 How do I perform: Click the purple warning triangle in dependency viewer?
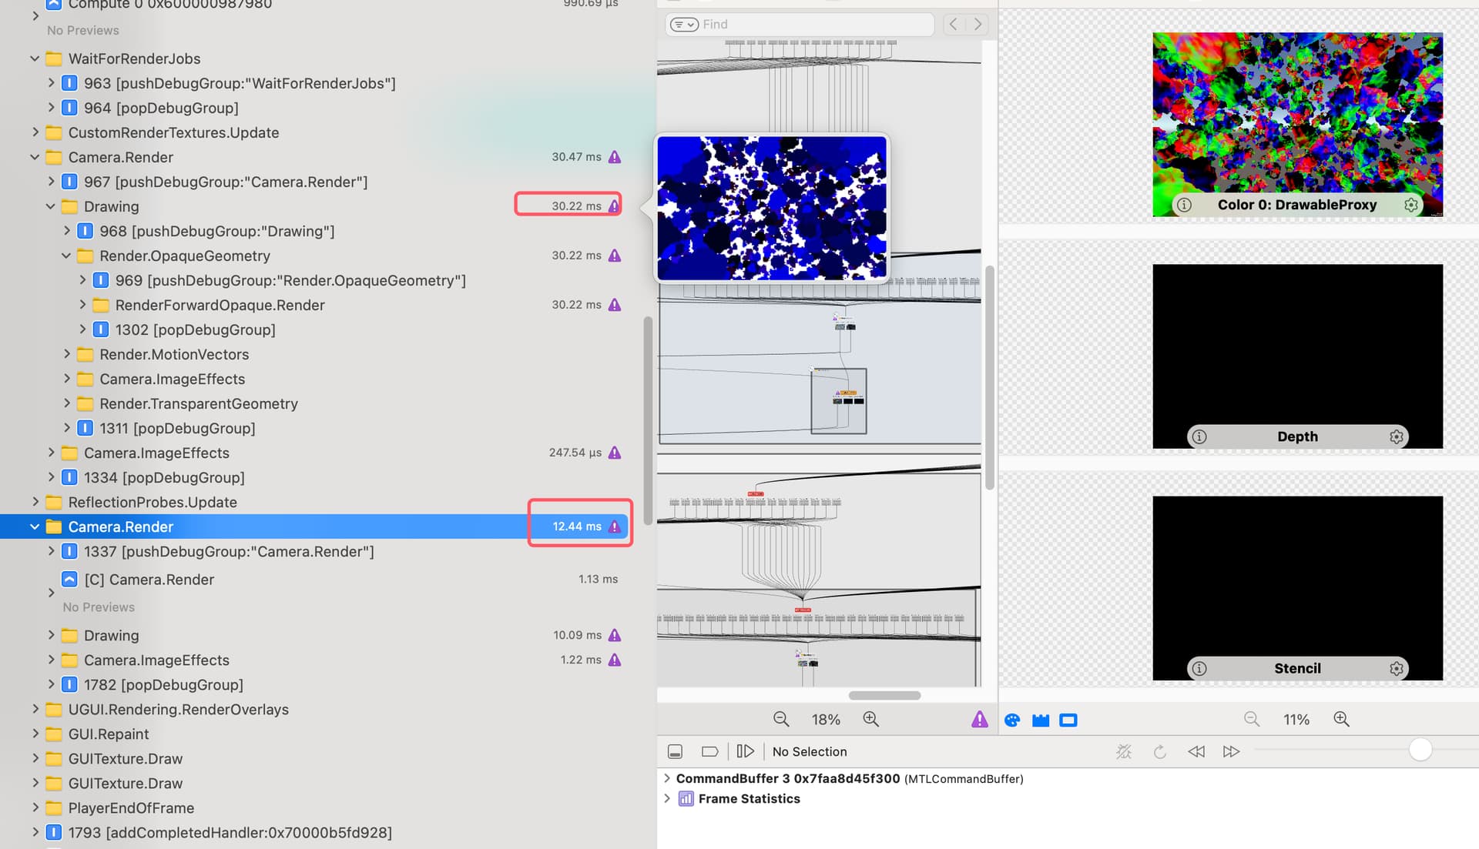(980, 720)
